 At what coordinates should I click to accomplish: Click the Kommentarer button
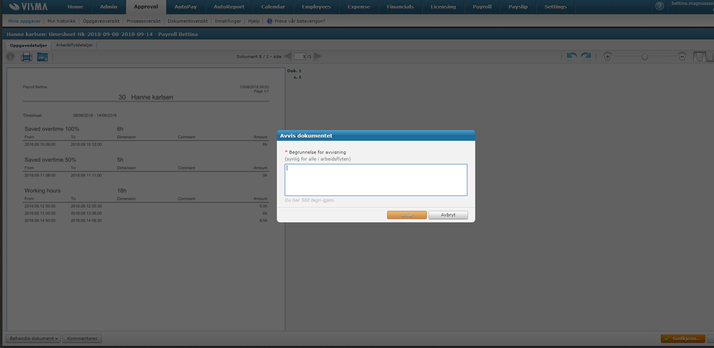pyautogui.click(x=82, y=339)
